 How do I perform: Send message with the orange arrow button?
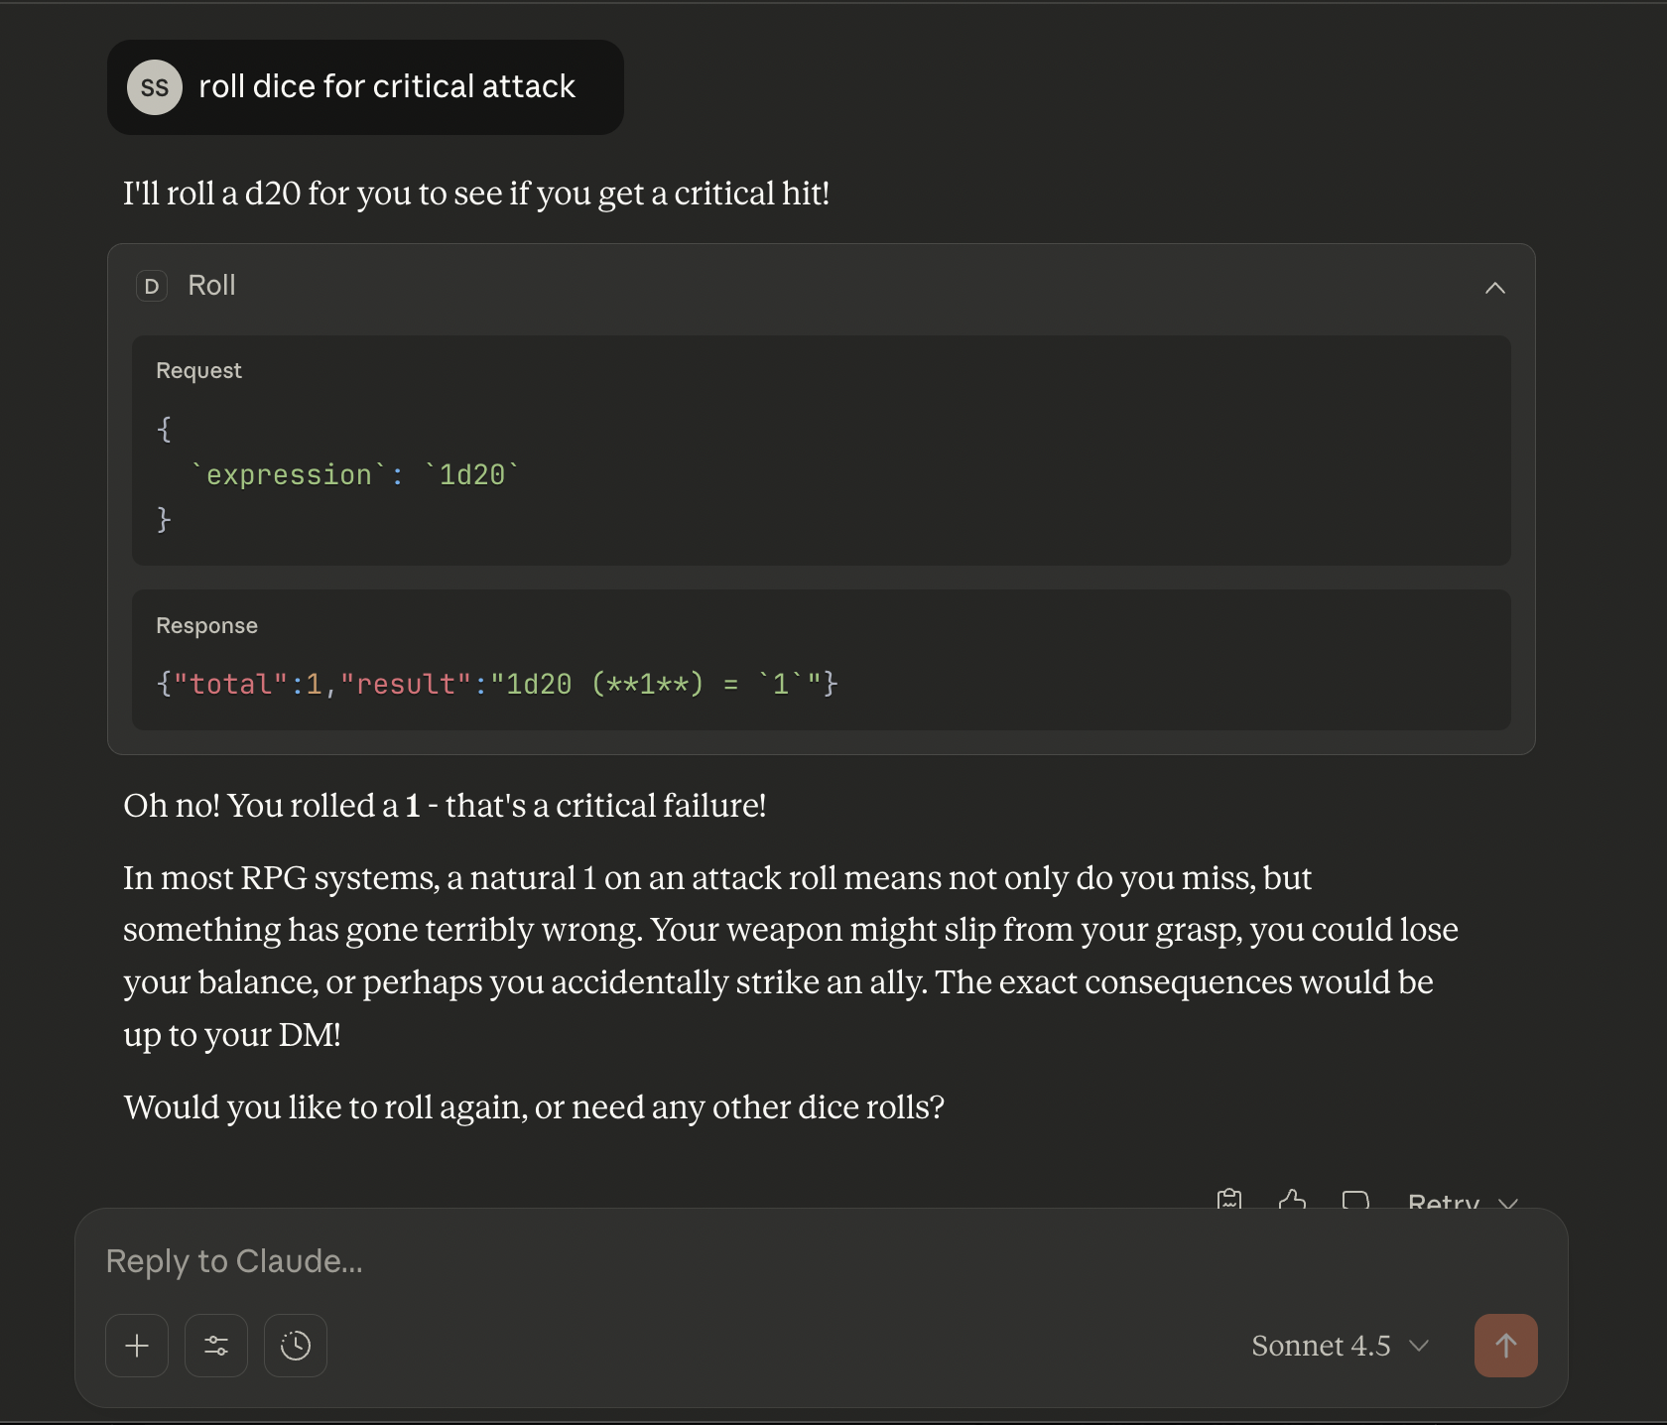(x=1505, y=1346)
